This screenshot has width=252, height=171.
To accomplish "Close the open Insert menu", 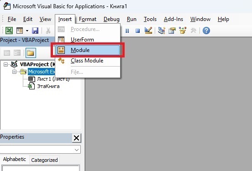I will click(65, 19).
